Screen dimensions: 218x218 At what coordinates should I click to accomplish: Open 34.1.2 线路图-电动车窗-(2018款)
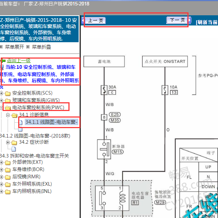point(35,136)
